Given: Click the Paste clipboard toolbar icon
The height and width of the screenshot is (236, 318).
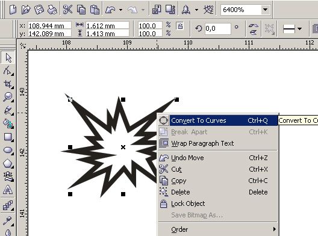Looking at the screenshot, I should pos(95,10).
